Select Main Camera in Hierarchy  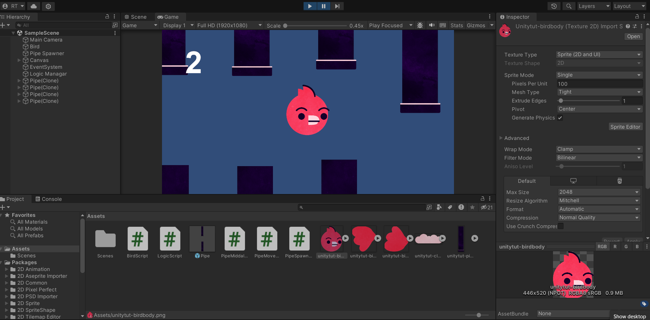pos(46,40)
